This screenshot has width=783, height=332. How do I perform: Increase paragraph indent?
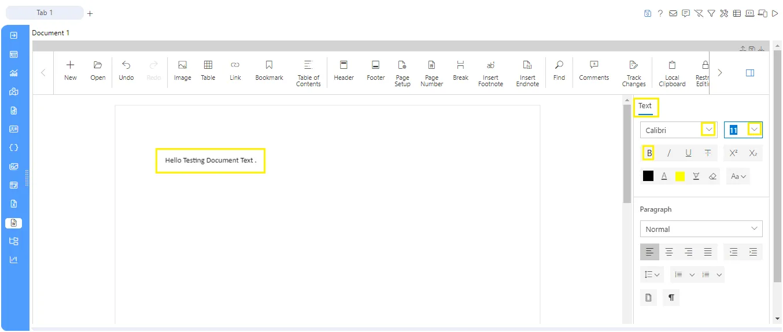(x=753, y=252)
